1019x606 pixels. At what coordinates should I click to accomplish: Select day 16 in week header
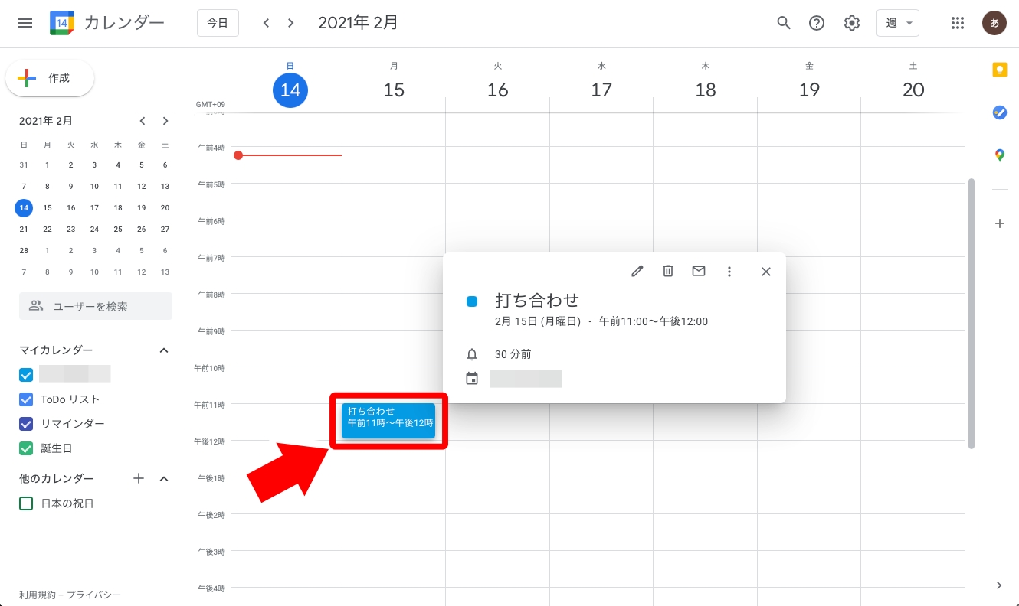498,90
